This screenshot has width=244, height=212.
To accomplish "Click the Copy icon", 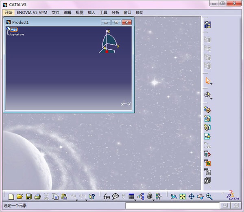I will pos(55,197).
